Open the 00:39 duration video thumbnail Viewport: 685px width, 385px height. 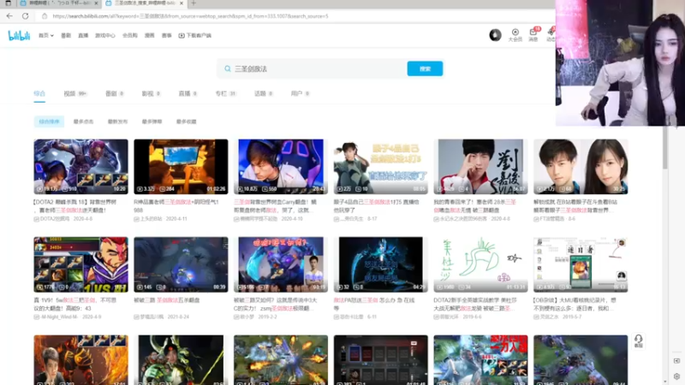(x=181, y=264)
